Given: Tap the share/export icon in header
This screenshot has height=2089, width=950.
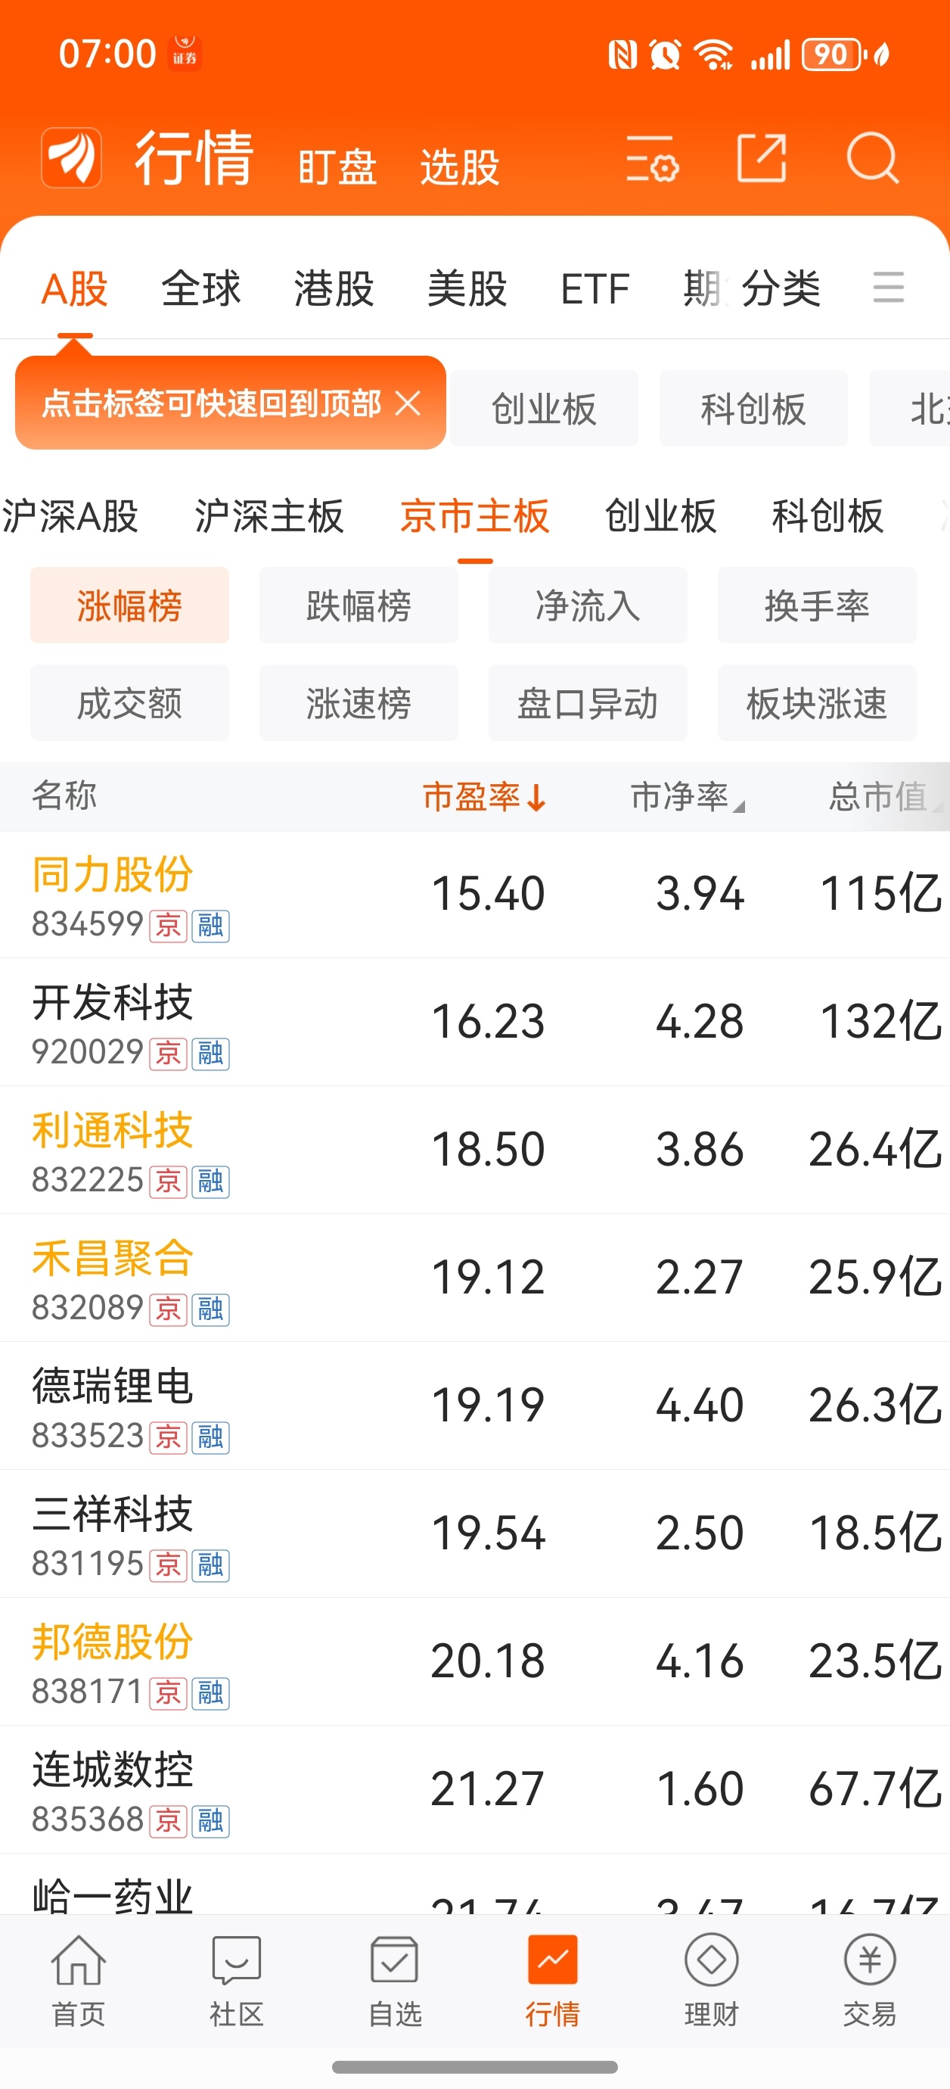Looking at the screenshot, I should pyautogui.click(x=761, y=157).
